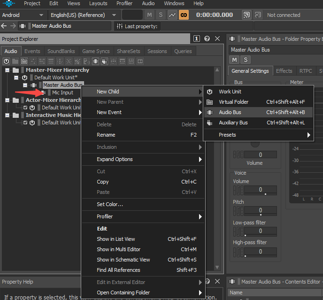Viewport: 323px width, 300px height.
Task: Select the Mic Input bus item
Action: 62,92
